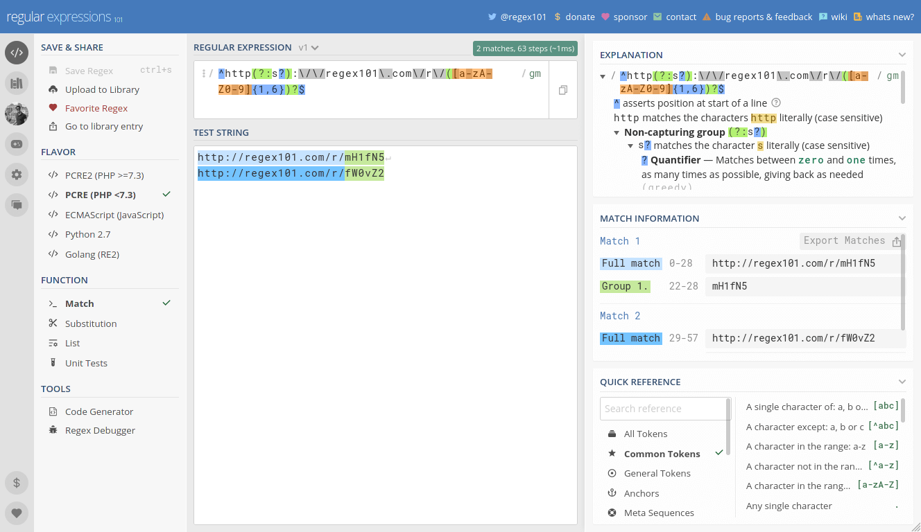The height and width of the screenshot is (532, 921).
Task: Click the dollar donate sidebar icon
Action: click(17, 483)
